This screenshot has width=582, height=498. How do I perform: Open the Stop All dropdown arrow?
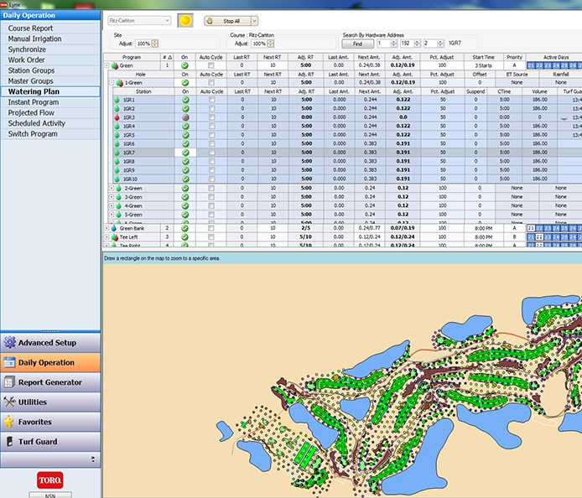point(255,21)
